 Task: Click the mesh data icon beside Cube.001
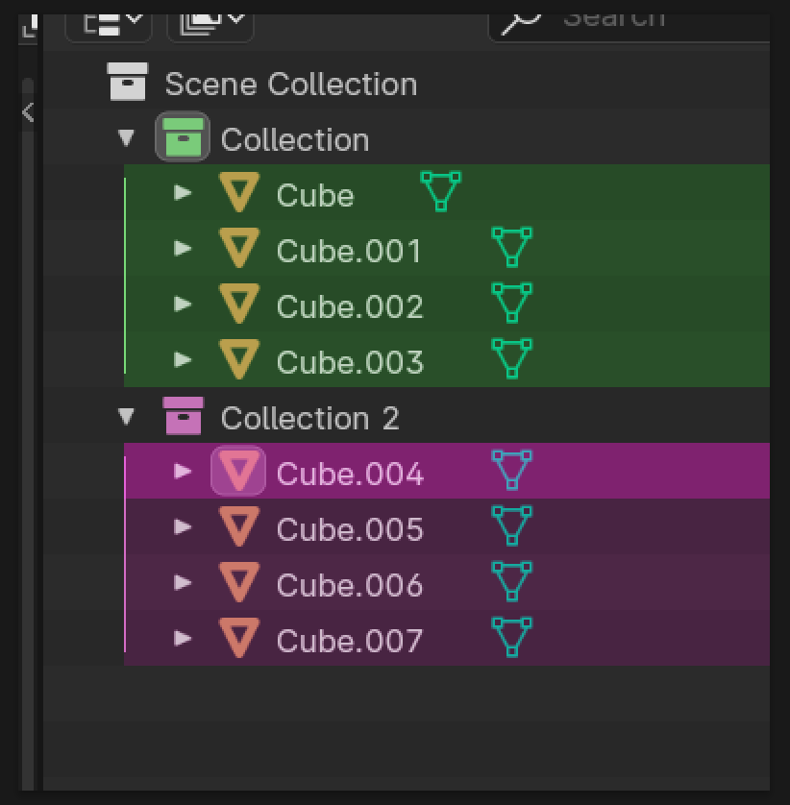(x=511, y=247)
